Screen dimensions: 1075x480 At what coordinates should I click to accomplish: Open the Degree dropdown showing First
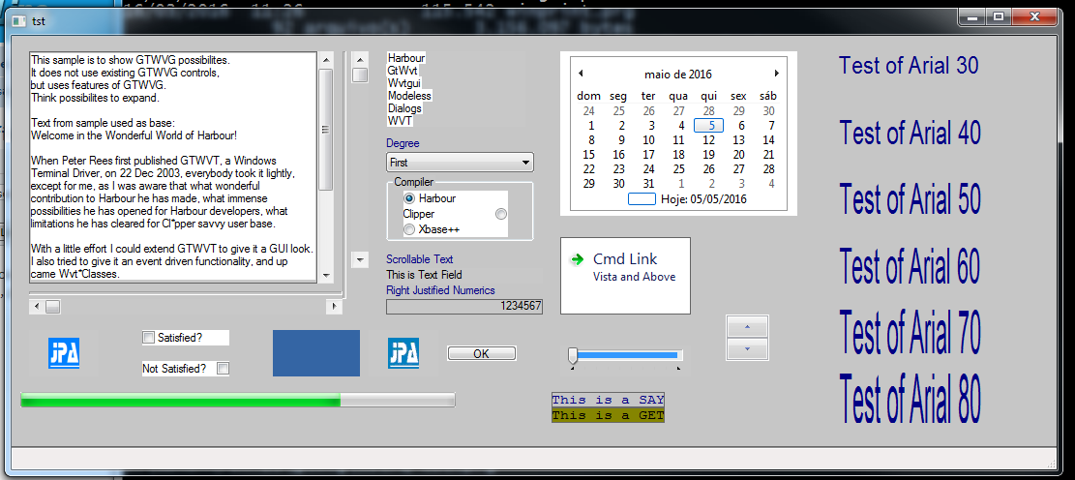point(460,163)
